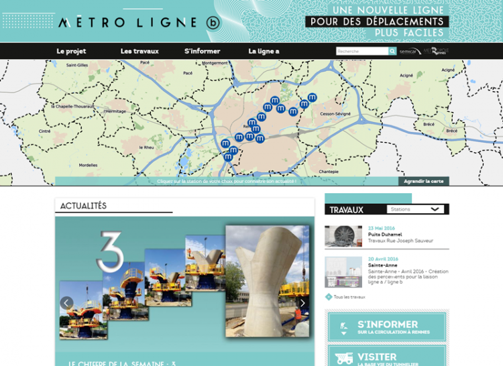Click the search magnifier button
The height and width of the screenshot is (366, 503).
[392, 51]
